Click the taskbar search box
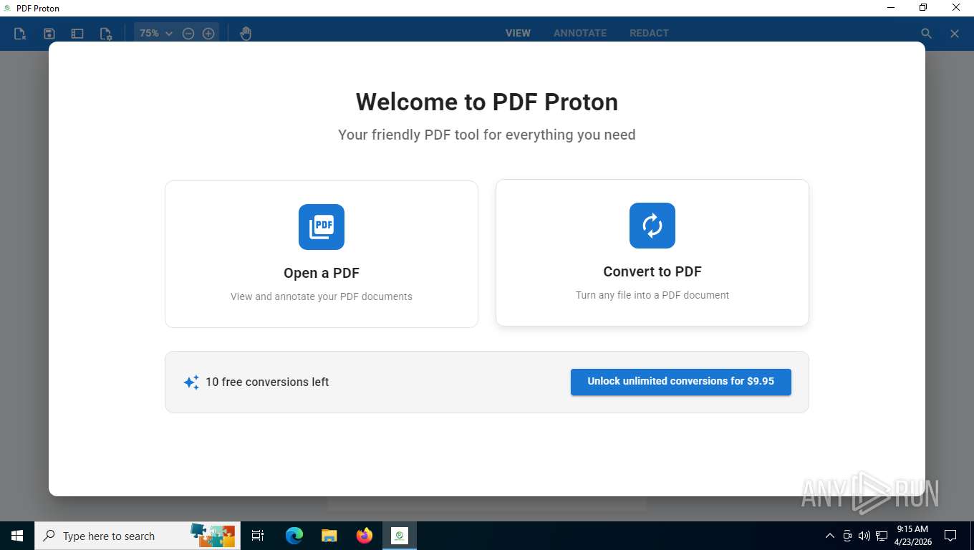The height and width of the screenshot is (550, 974). (x=138, y=536)
